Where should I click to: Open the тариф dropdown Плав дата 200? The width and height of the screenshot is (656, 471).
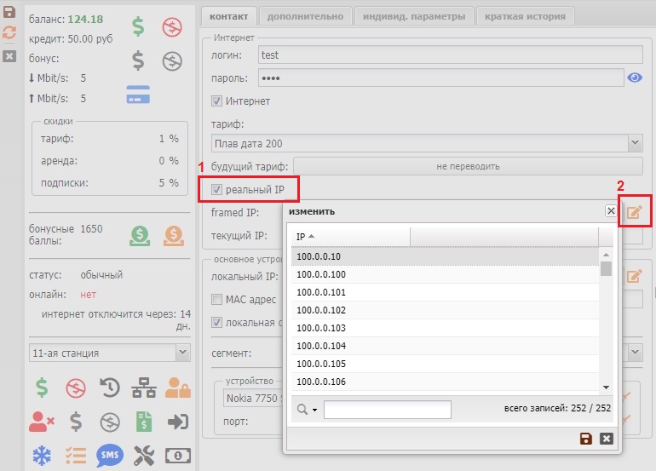pos(426,143)
